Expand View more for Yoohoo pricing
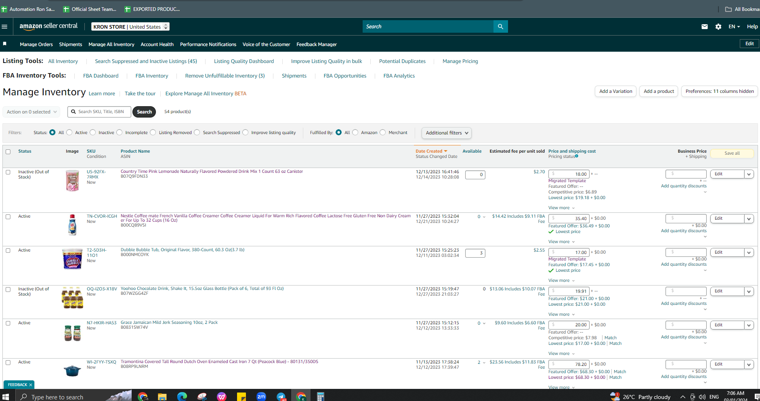This screenshot has width=760, height=401. pyautogui.click(x=561, y=315)
